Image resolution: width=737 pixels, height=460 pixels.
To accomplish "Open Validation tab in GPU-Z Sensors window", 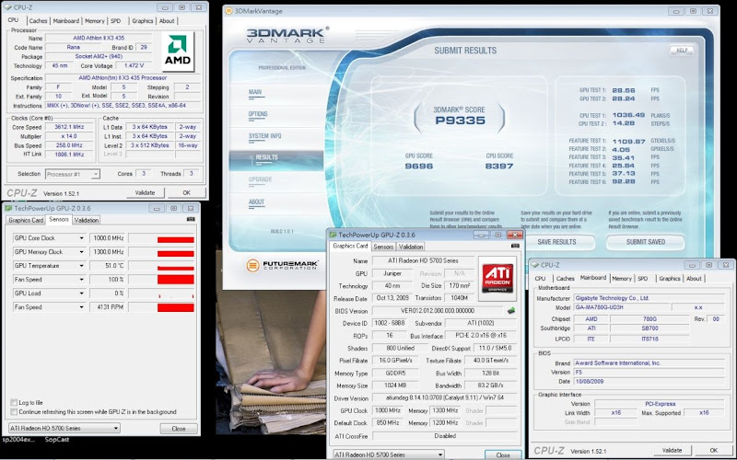I will pyautogui.click(x=87, y=220).
